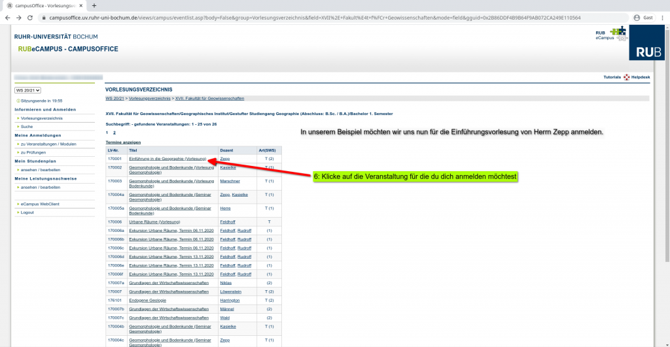Select Vorlesungsverzeichnis in the sidebar
This screenshot has width=670, height=347.
[x=41, y=118]
